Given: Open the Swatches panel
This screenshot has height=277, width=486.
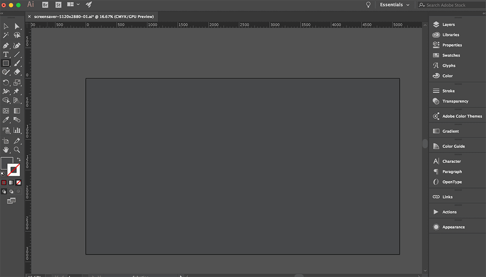Looking at the screenshot, I should 451,55.
